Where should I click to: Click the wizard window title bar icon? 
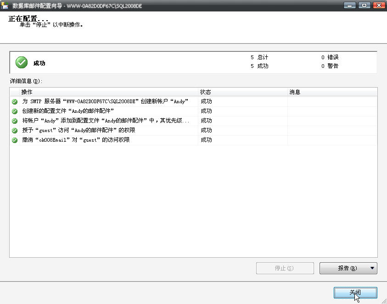click(x=6, y=5)
